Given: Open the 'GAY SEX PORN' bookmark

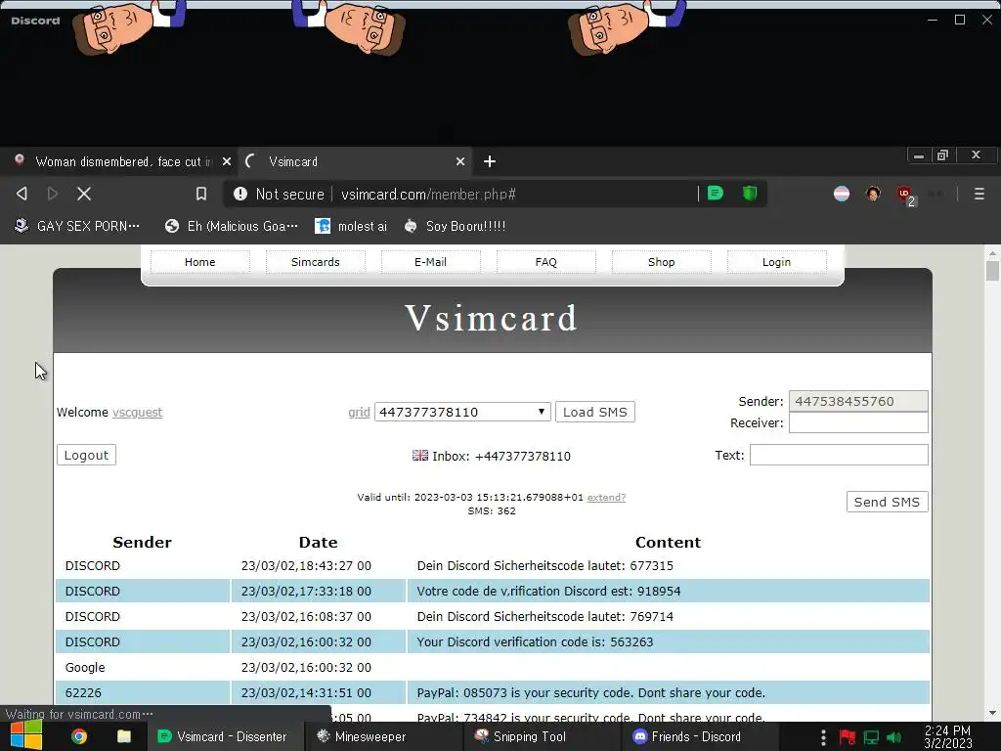Looking at the screenshot, I should click(76, 226).
